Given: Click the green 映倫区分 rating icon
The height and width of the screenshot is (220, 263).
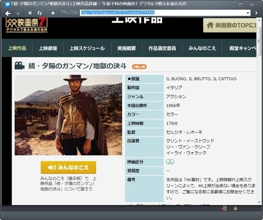Looking at the screenshot, I should click(x=170, y=162).
